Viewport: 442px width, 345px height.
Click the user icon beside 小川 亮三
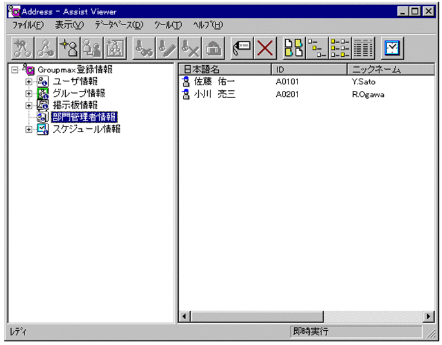pyautogui.click(x=186, y=94)
